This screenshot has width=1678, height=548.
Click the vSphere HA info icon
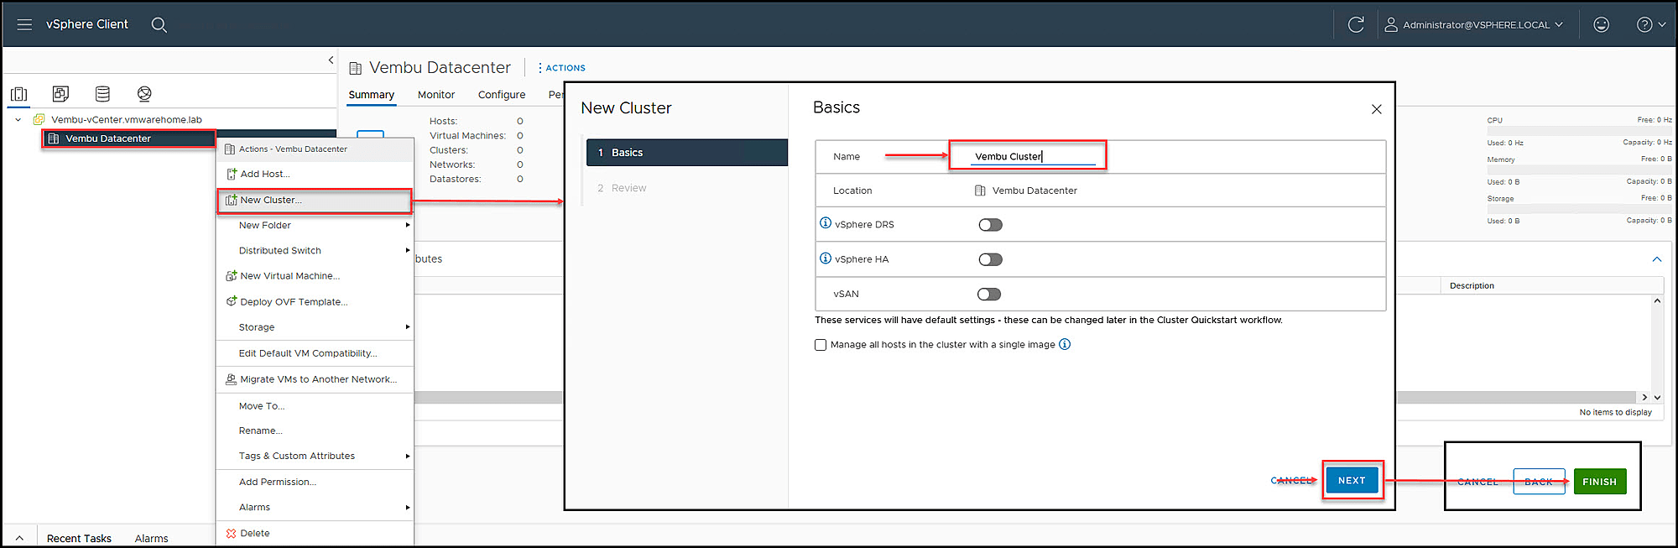tap(826, 258)
